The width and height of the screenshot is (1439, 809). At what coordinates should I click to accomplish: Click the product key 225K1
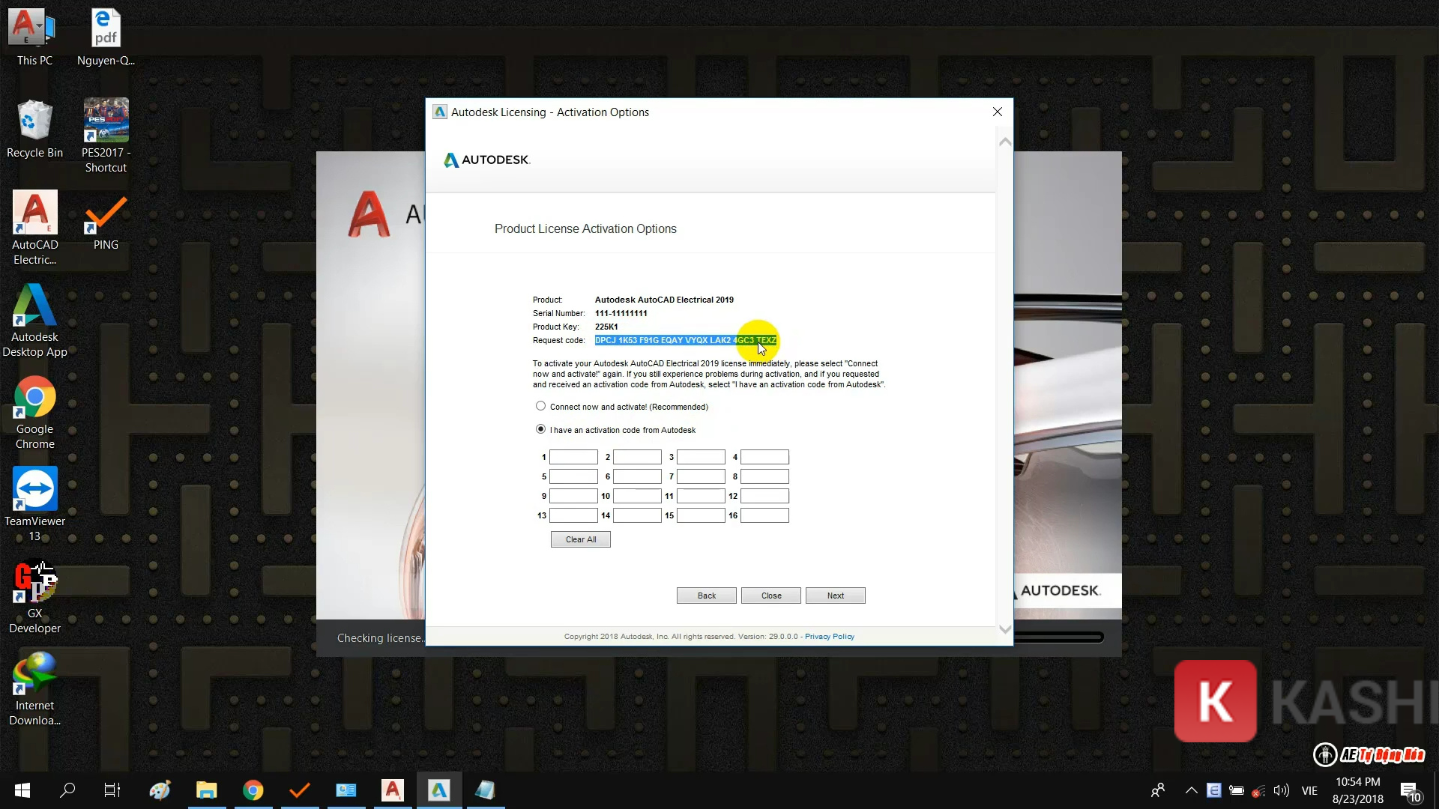tap(606, 327)
